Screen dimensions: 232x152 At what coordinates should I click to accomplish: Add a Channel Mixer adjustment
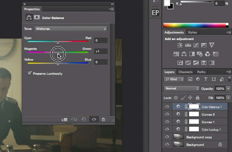pos(208,54)
